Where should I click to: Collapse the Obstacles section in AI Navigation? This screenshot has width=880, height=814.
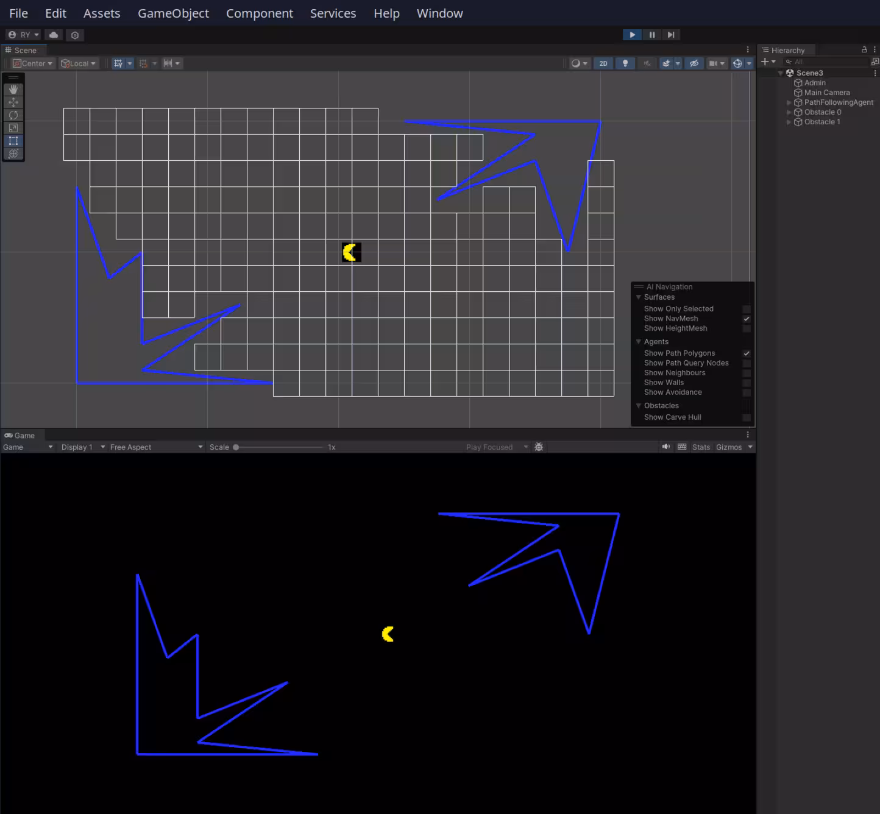coord(639,406)
